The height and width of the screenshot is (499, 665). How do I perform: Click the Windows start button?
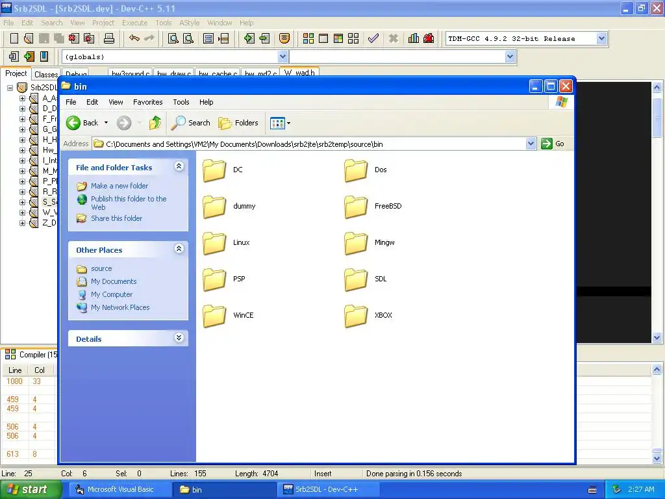coord(30,490)
